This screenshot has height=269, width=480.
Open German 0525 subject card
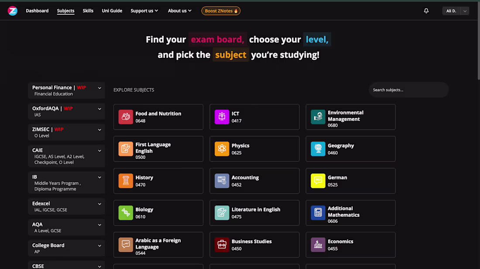click(350, 181)
